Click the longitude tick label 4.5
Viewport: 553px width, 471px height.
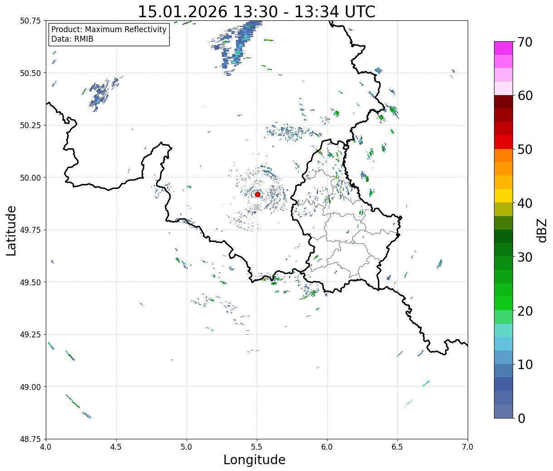[116, 447]
